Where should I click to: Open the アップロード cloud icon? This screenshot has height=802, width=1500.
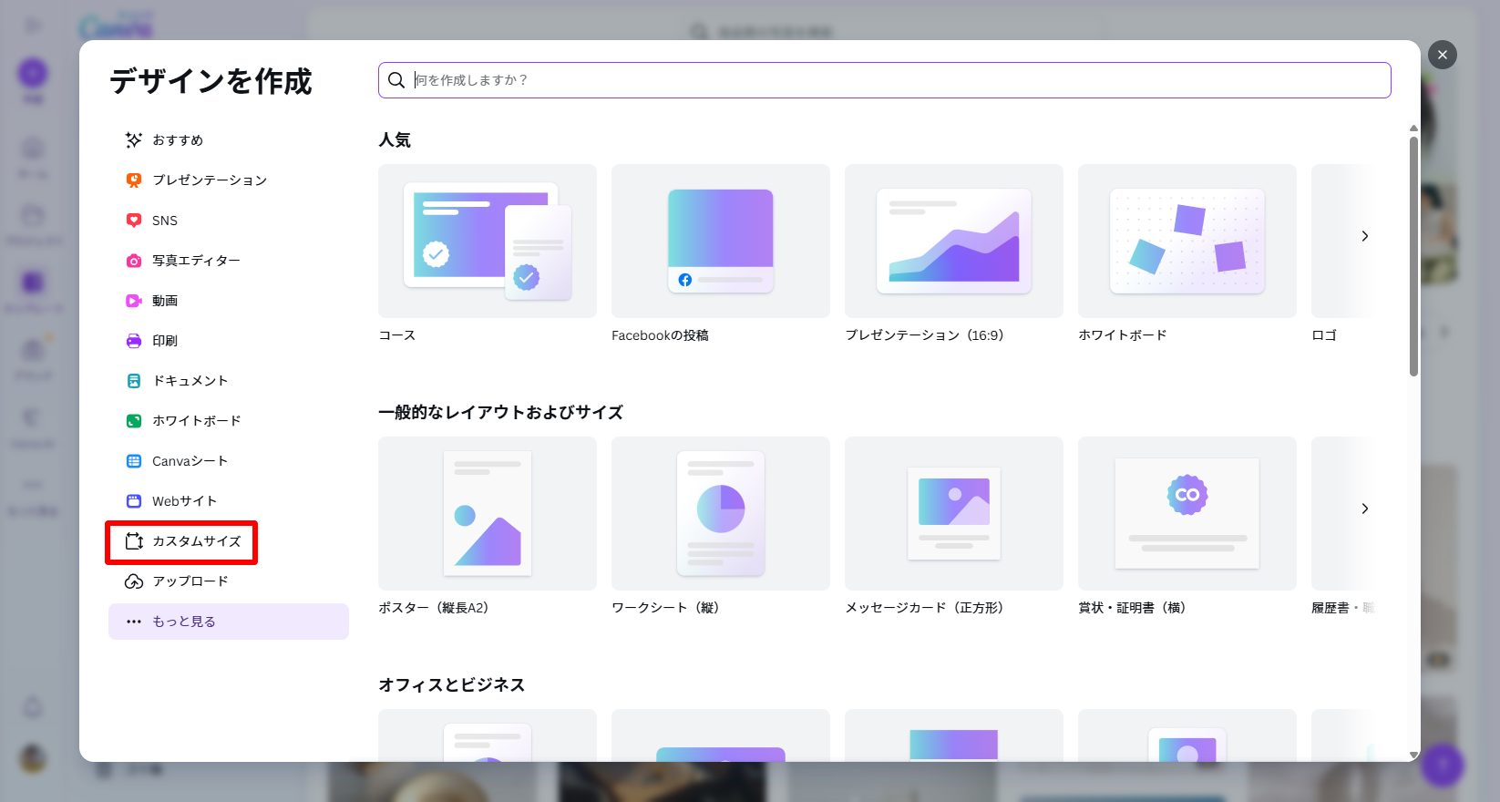(134, 581)
